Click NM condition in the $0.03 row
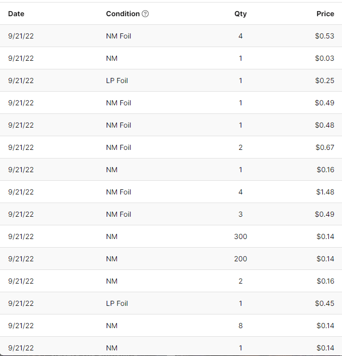The height and width of the screenshot is (356, 342). click(x=112, y=58)
